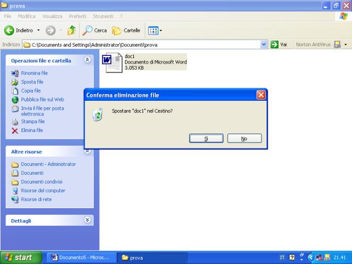Screen dimensions: 352x264
Task: Click Elimina file link
Action: coord(32,130)
